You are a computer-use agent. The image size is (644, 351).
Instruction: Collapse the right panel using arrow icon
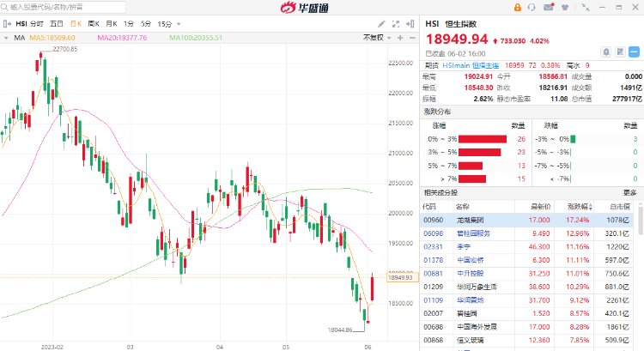[410, 24]
